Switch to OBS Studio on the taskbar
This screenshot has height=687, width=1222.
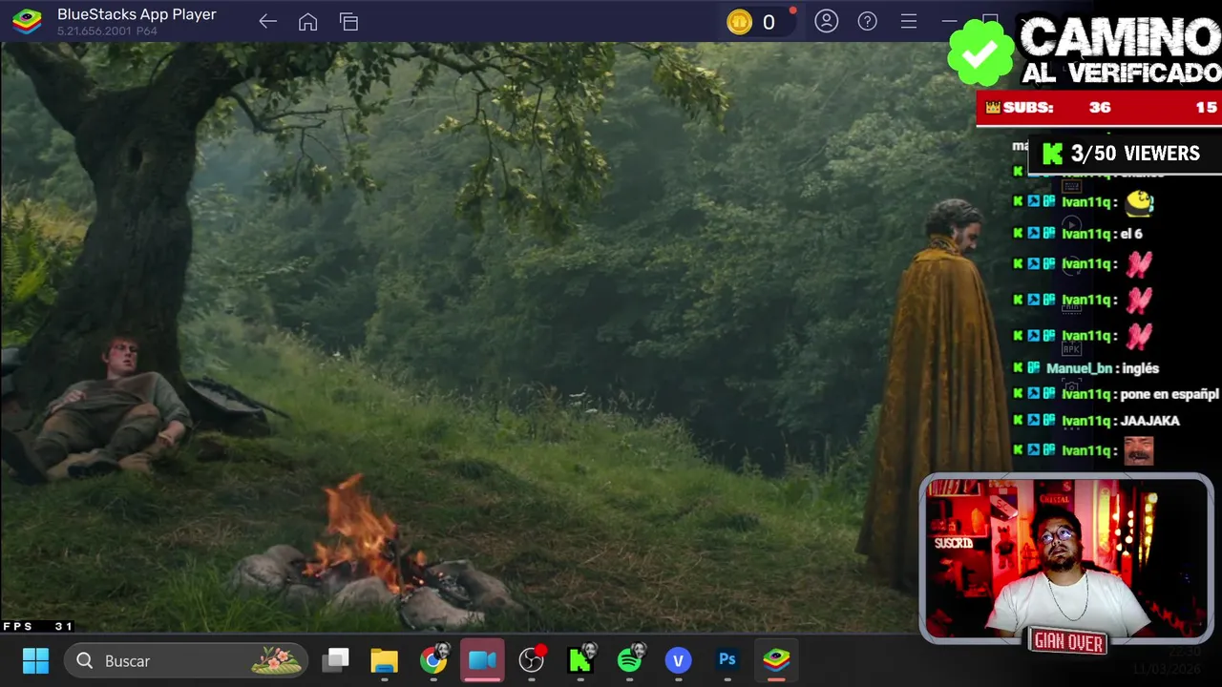point(532,660)
